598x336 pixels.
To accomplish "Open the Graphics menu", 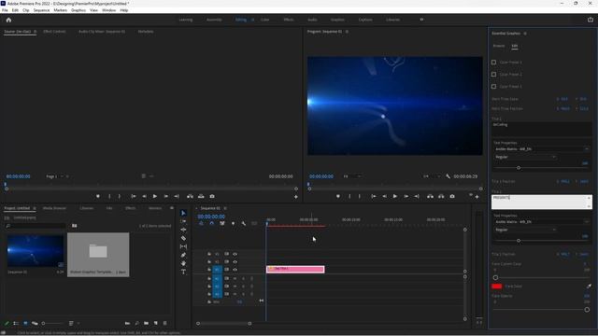I will [x=78, y=10].
